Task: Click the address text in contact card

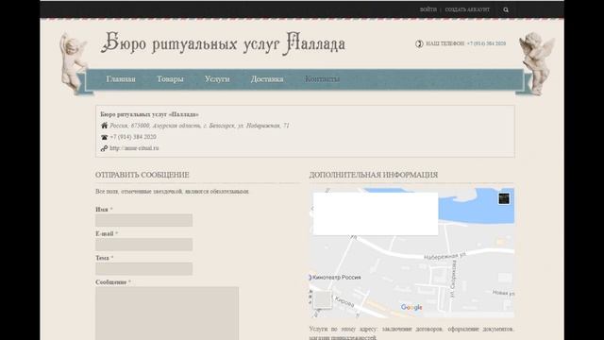Action: click(x=199, y=126)
